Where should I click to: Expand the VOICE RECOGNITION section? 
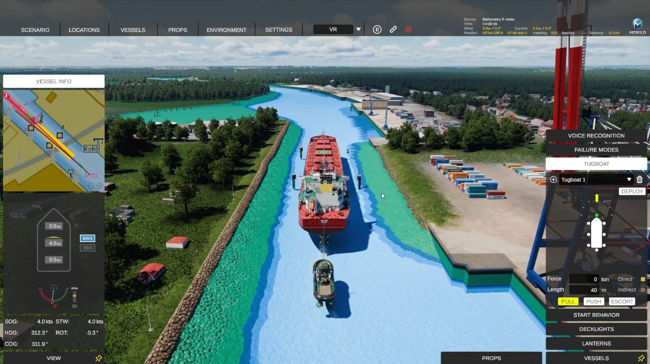(596, 136)
